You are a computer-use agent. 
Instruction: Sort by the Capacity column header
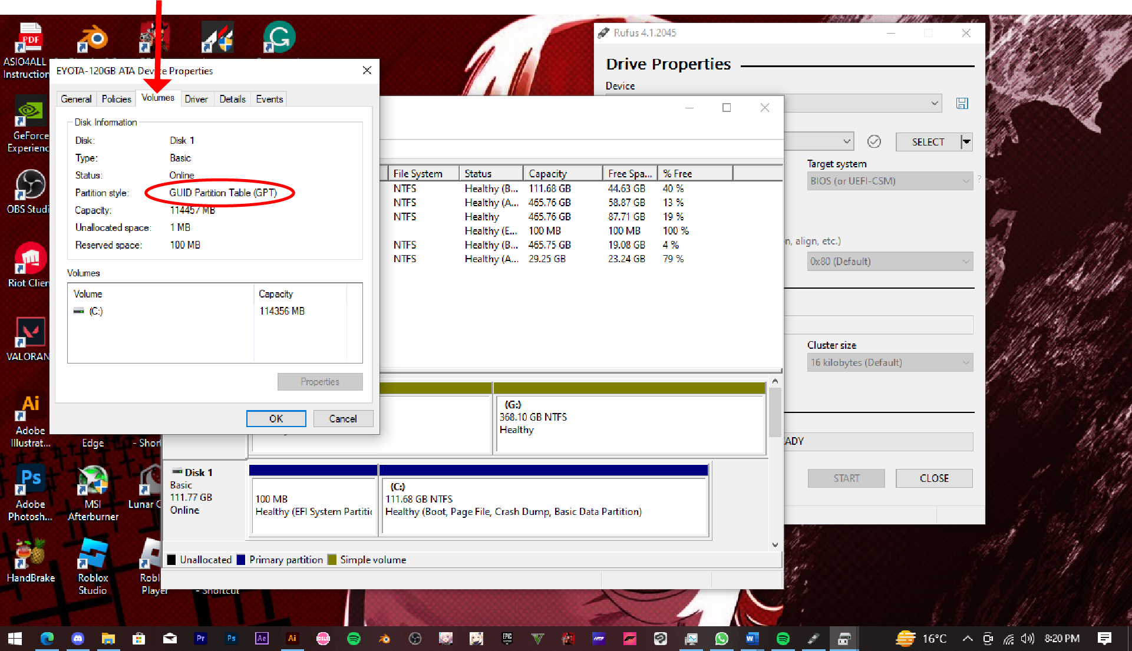(563, 173)
